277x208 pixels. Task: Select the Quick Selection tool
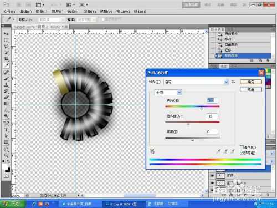coord(6,53)
